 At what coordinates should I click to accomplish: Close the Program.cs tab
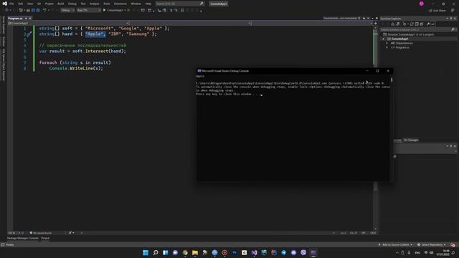click(x=30, y=19)
